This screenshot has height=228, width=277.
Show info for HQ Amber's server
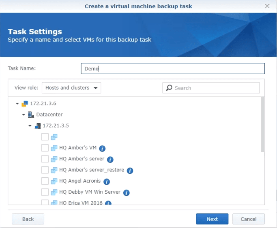[x=110, y=160]
